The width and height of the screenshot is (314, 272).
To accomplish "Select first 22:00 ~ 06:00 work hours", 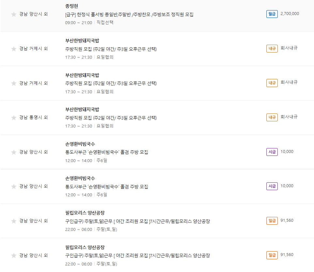I will (x=78, y=230).
